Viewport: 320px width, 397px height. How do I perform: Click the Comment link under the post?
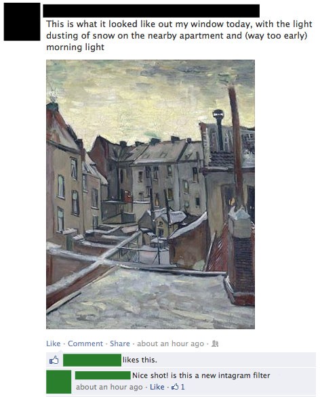pos(85,343)
